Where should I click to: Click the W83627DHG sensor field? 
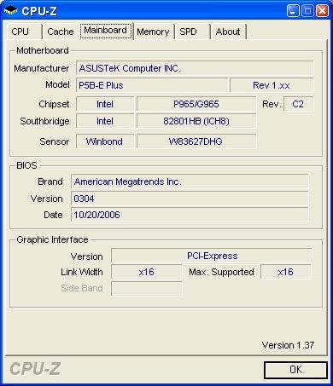point(196,141)
